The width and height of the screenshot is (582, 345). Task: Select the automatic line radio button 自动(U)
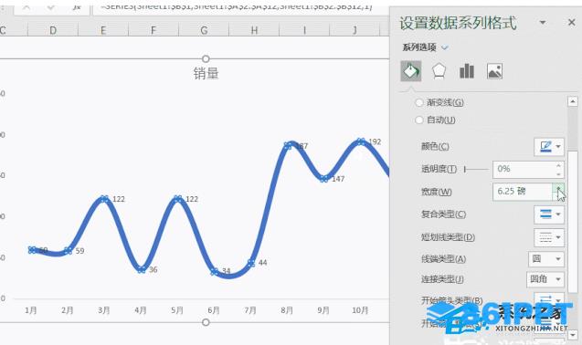(x=419, y=120)
